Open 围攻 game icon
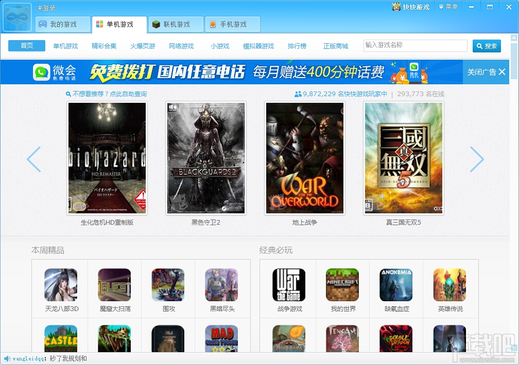The height and width of the screenshot is (365, 519). tap(168, 285)
